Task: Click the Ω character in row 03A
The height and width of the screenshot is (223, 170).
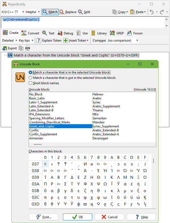Action: click(x=105, y=184)
